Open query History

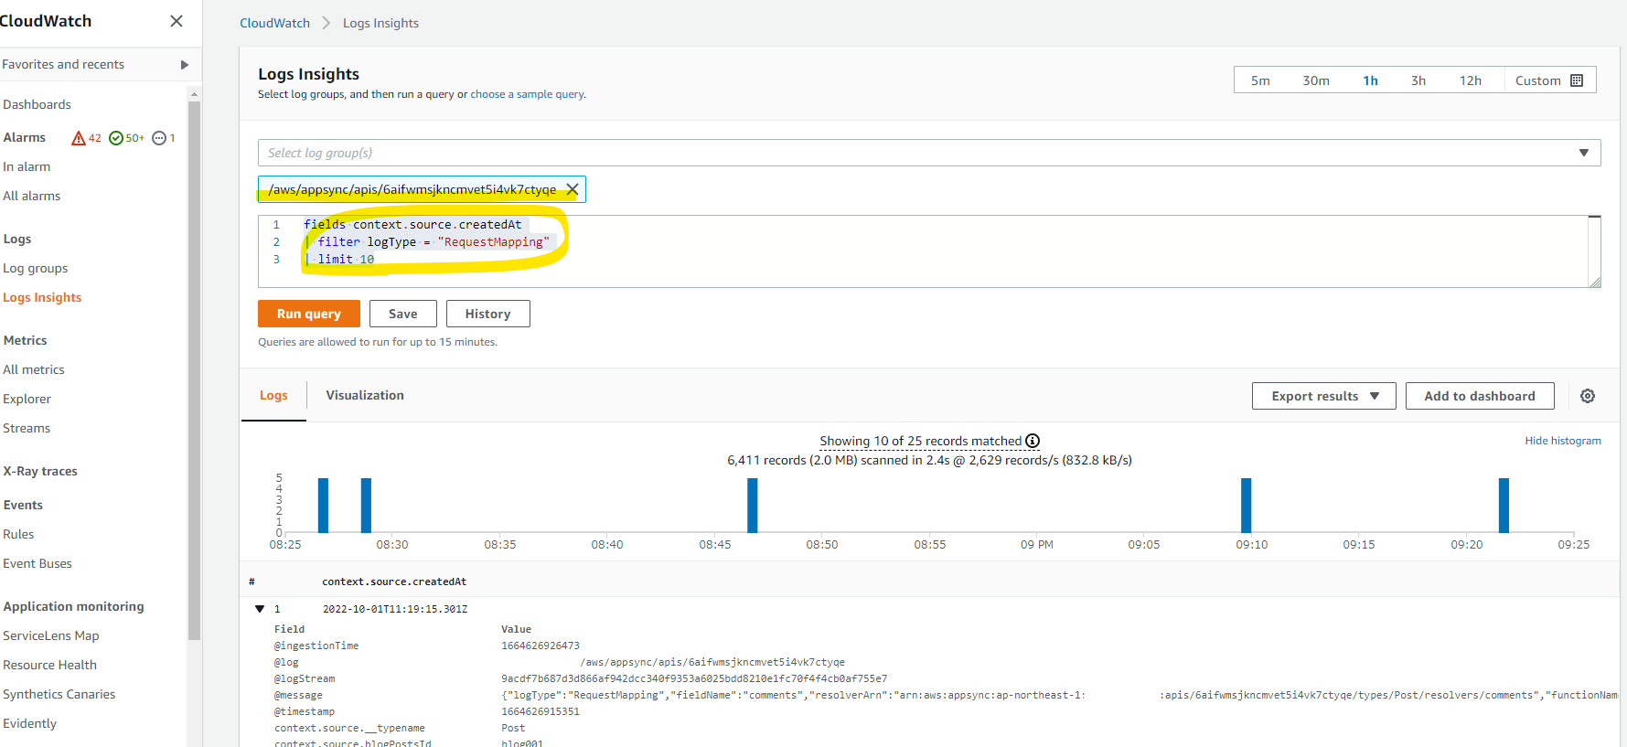click(x=487, y=314)
